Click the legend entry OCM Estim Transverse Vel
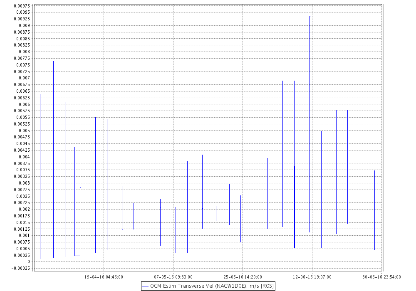The image size is (416, 291). pos(208,286)
